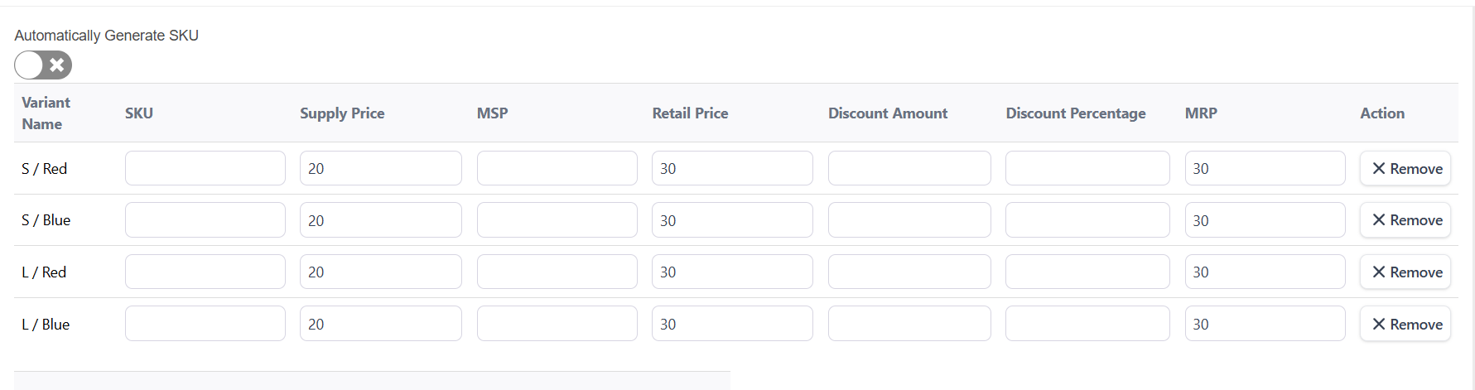The height and width of the screenshot is (390, 1475).
Task: Click the SKU field for S / Blue
Action: (205, 220)
